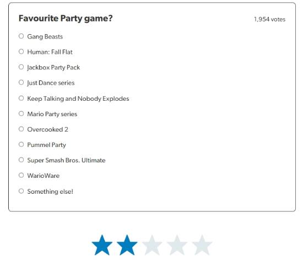The height and width of the screenshot is (267, 303).
Task: Choose the fourth star rating
Action: click(x=177, y=245)
